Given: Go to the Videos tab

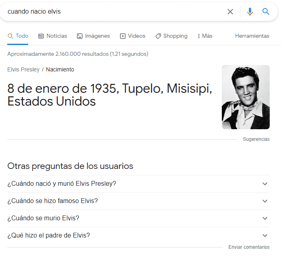Looking at the screenshot, I should pyautogui.click(x=132, y=36).
